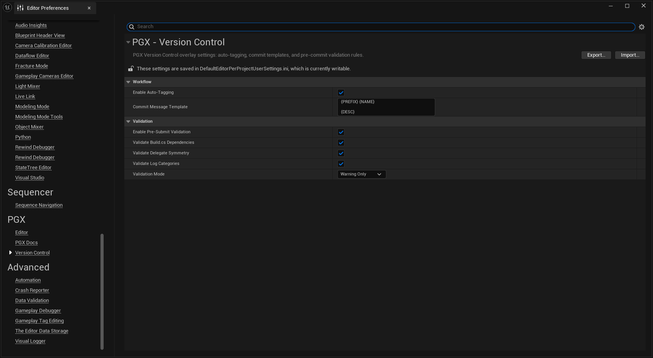The image size is (653, 358).
Task: Open Visual Studio settings
Action: point(30,178)
